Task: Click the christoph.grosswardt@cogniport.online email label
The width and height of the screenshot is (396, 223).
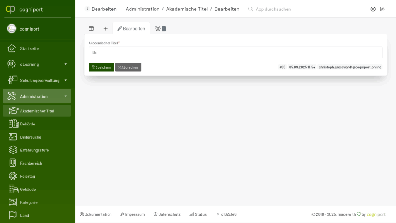Action: click(x=350, y=67)
